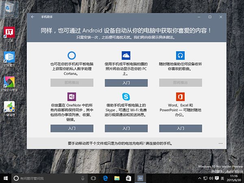Maximize the Phone Companion window

(210, 17)
